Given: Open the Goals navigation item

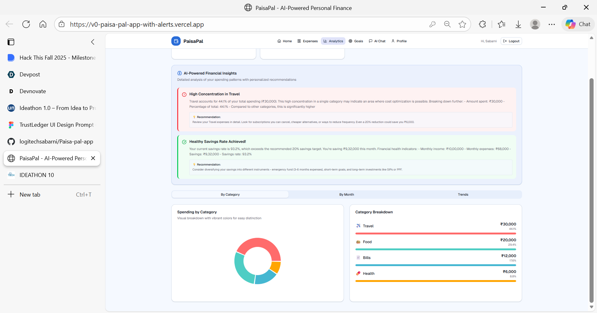Looking at the screenshot, I should (x=356, y=41).
